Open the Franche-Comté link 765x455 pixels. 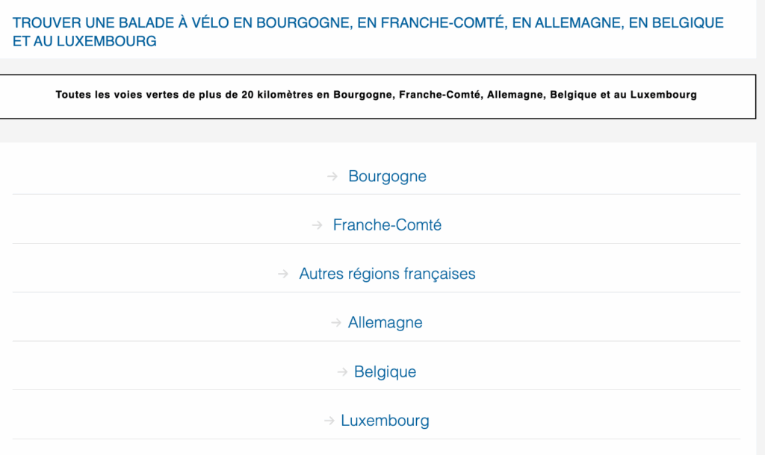(387, 225)
